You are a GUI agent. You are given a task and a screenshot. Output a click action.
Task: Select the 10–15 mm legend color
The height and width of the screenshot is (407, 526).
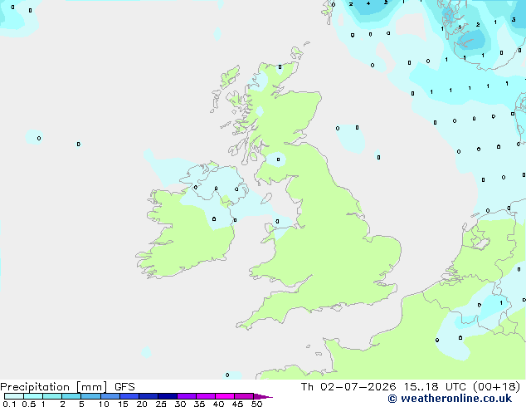(x=110, y=396)
